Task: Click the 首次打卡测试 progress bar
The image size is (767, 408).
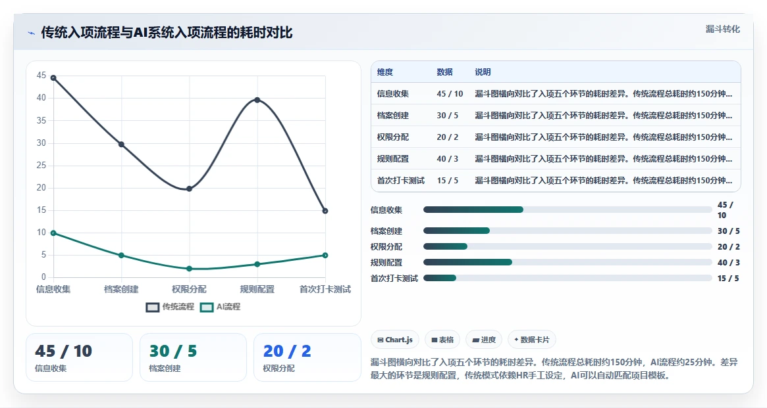Action: 568,278
